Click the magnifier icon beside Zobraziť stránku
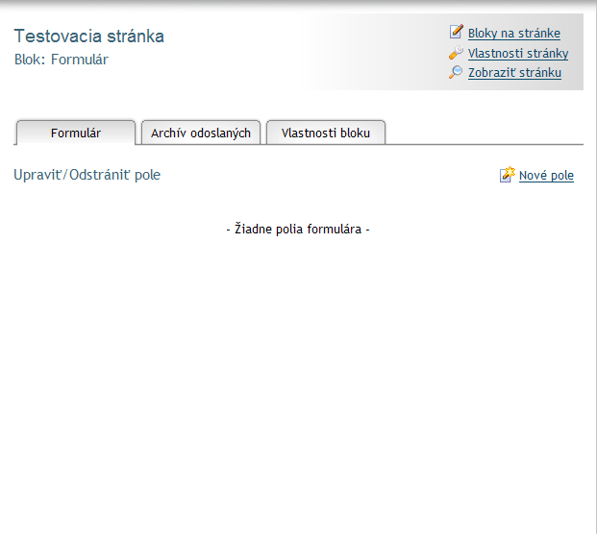 (456, 72)
